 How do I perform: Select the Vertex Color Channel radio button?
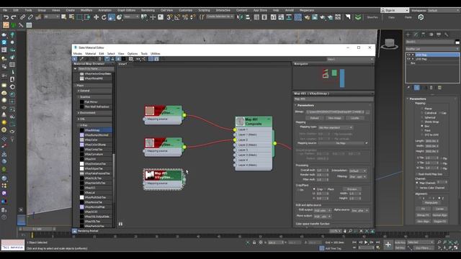pyautogui.click(x=417, y=188)
